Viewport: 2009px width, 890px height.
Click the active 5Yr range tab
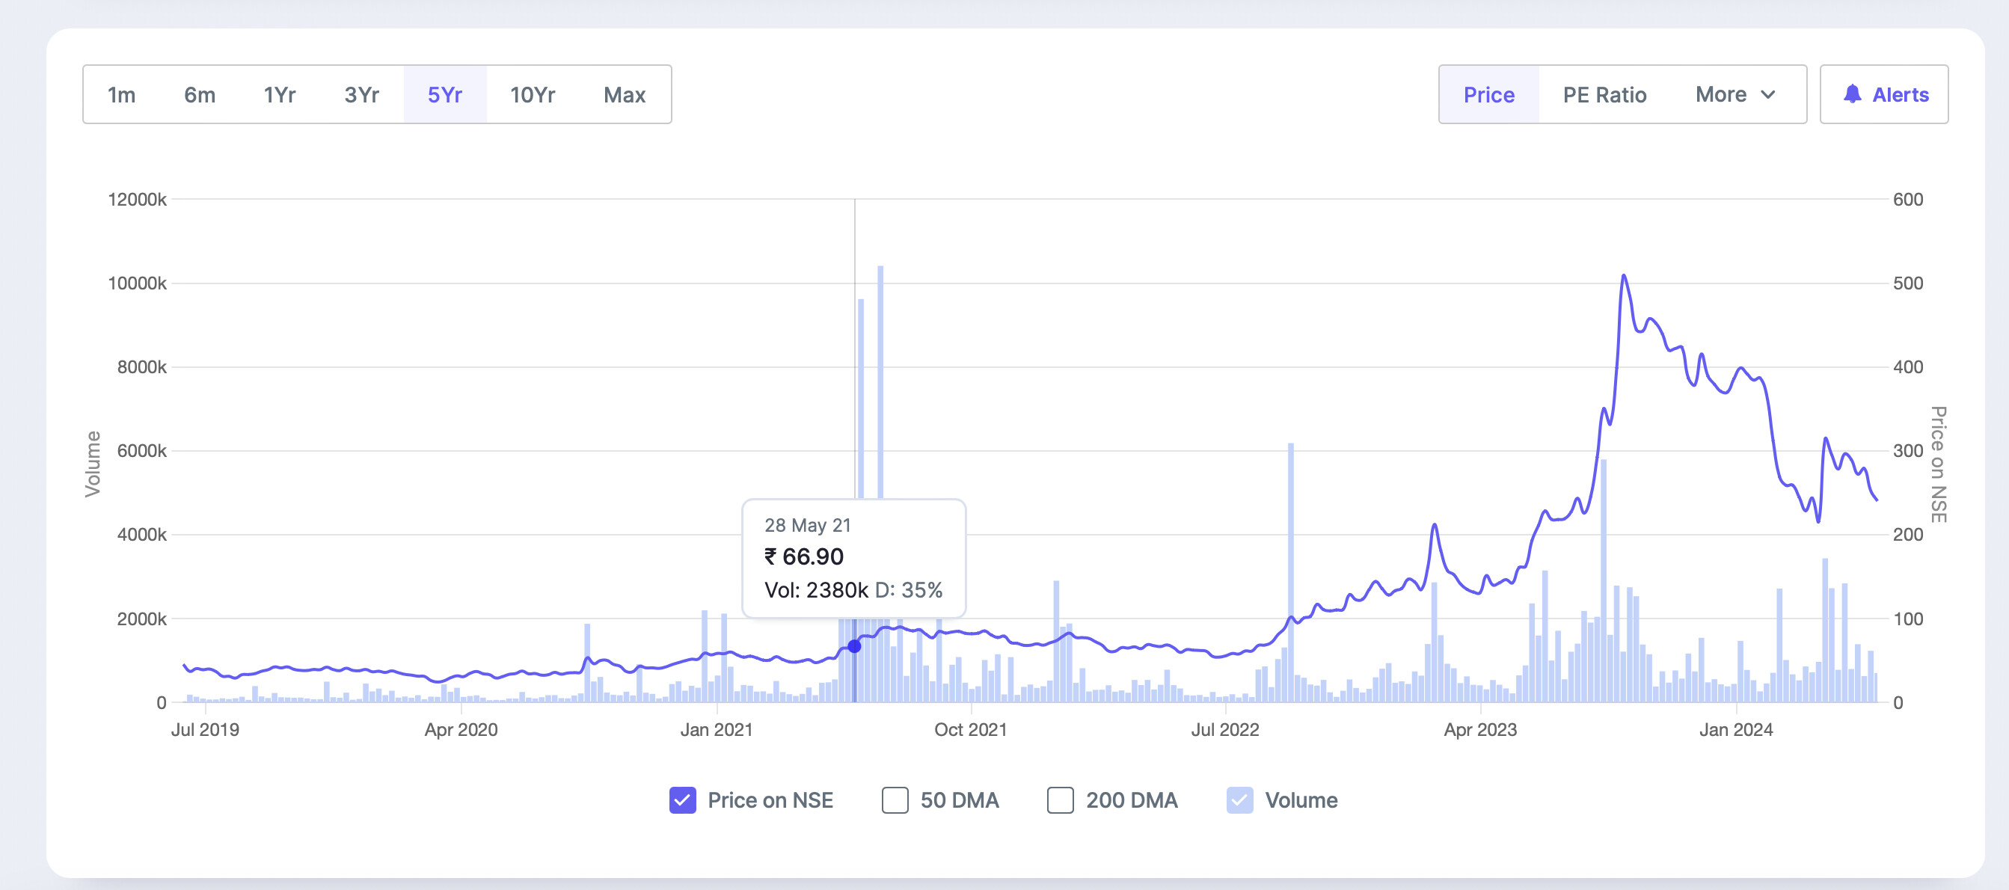[444, 94]
